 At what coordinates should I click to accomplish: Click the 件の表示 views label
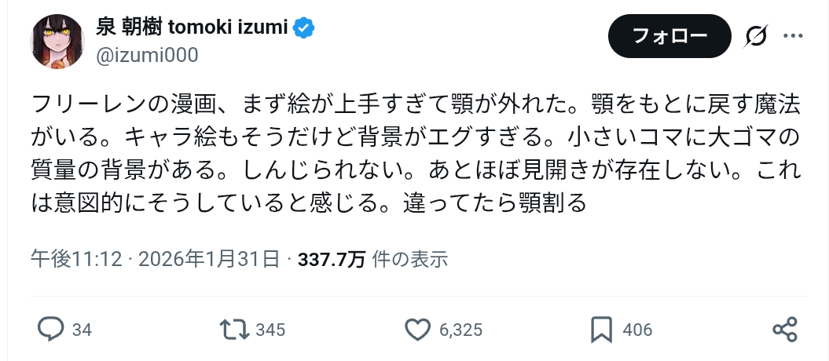[409, 259]
